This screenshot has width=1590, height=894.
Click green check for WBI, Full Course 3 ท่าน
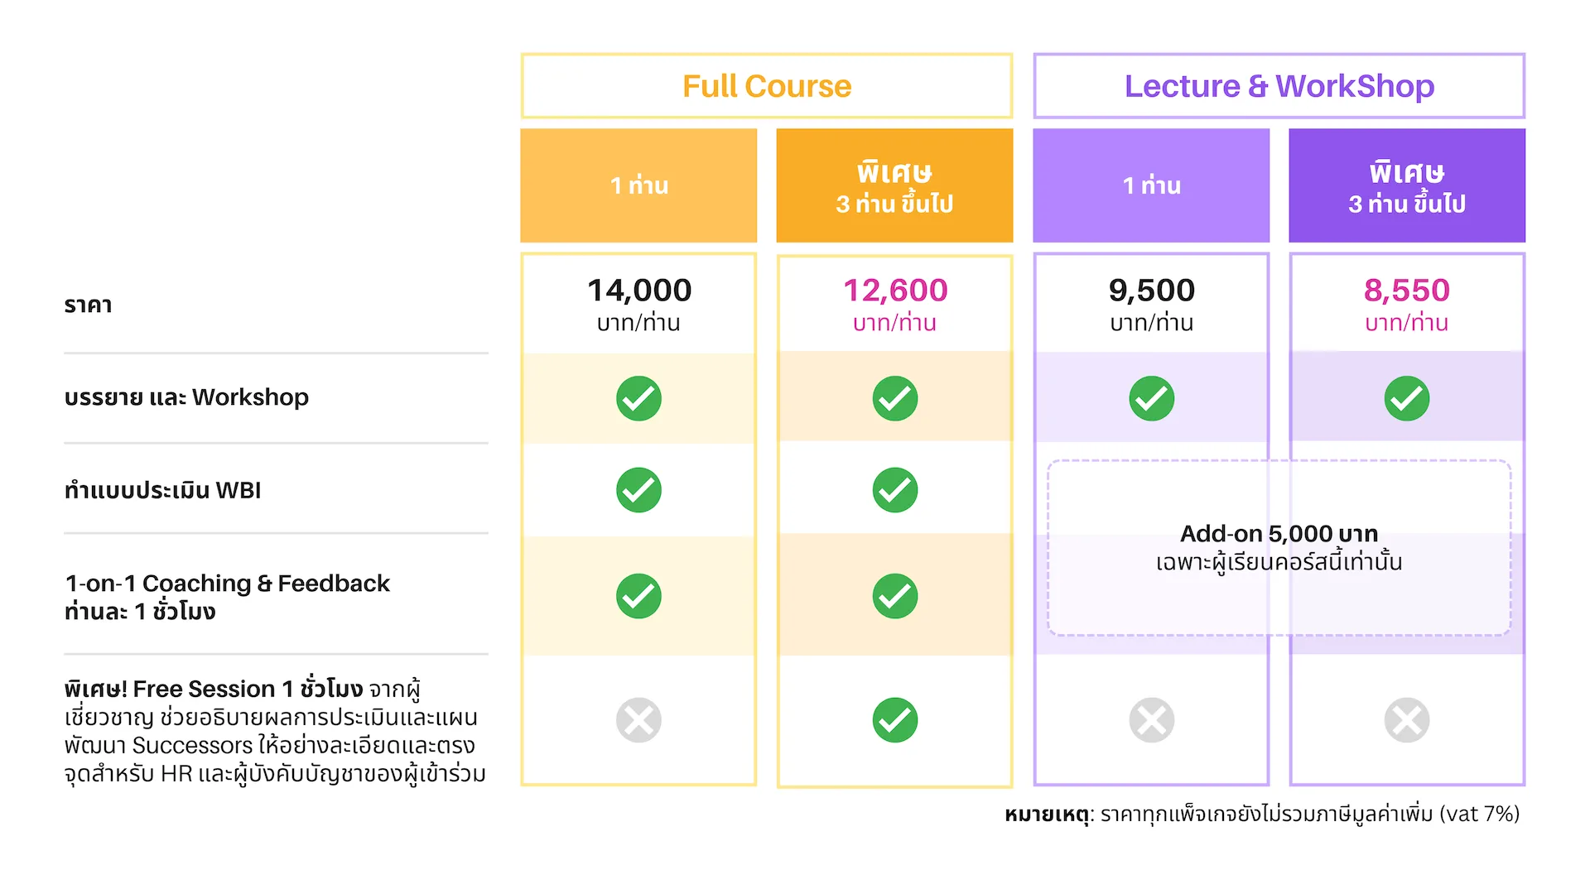[895, 490]
